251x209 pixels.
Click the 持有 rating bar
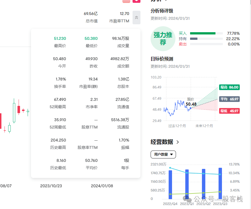206,39
